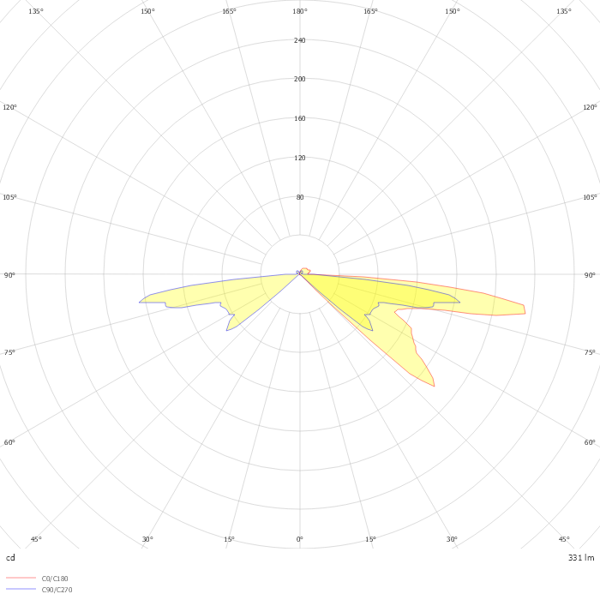The height and width of the screenshot is (600, 600).
Task: Select the red C0/C180 legend line
Action: pos(21,578)
